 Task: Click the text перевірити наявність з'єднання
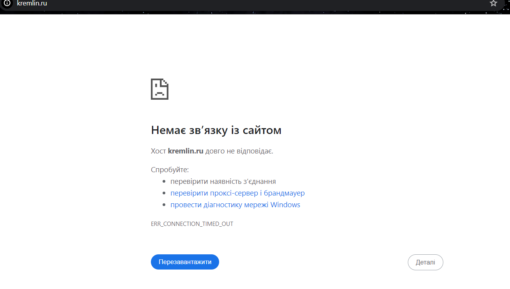click(x=223, y=182)
